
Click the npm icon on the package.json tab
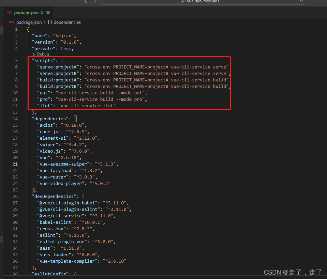pos(9,12)
